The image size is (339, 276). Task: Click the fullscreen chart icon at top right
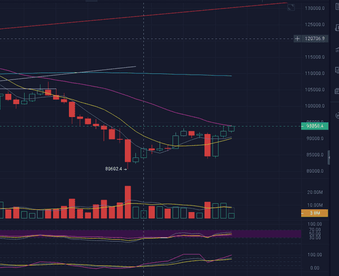pos(291,7)
